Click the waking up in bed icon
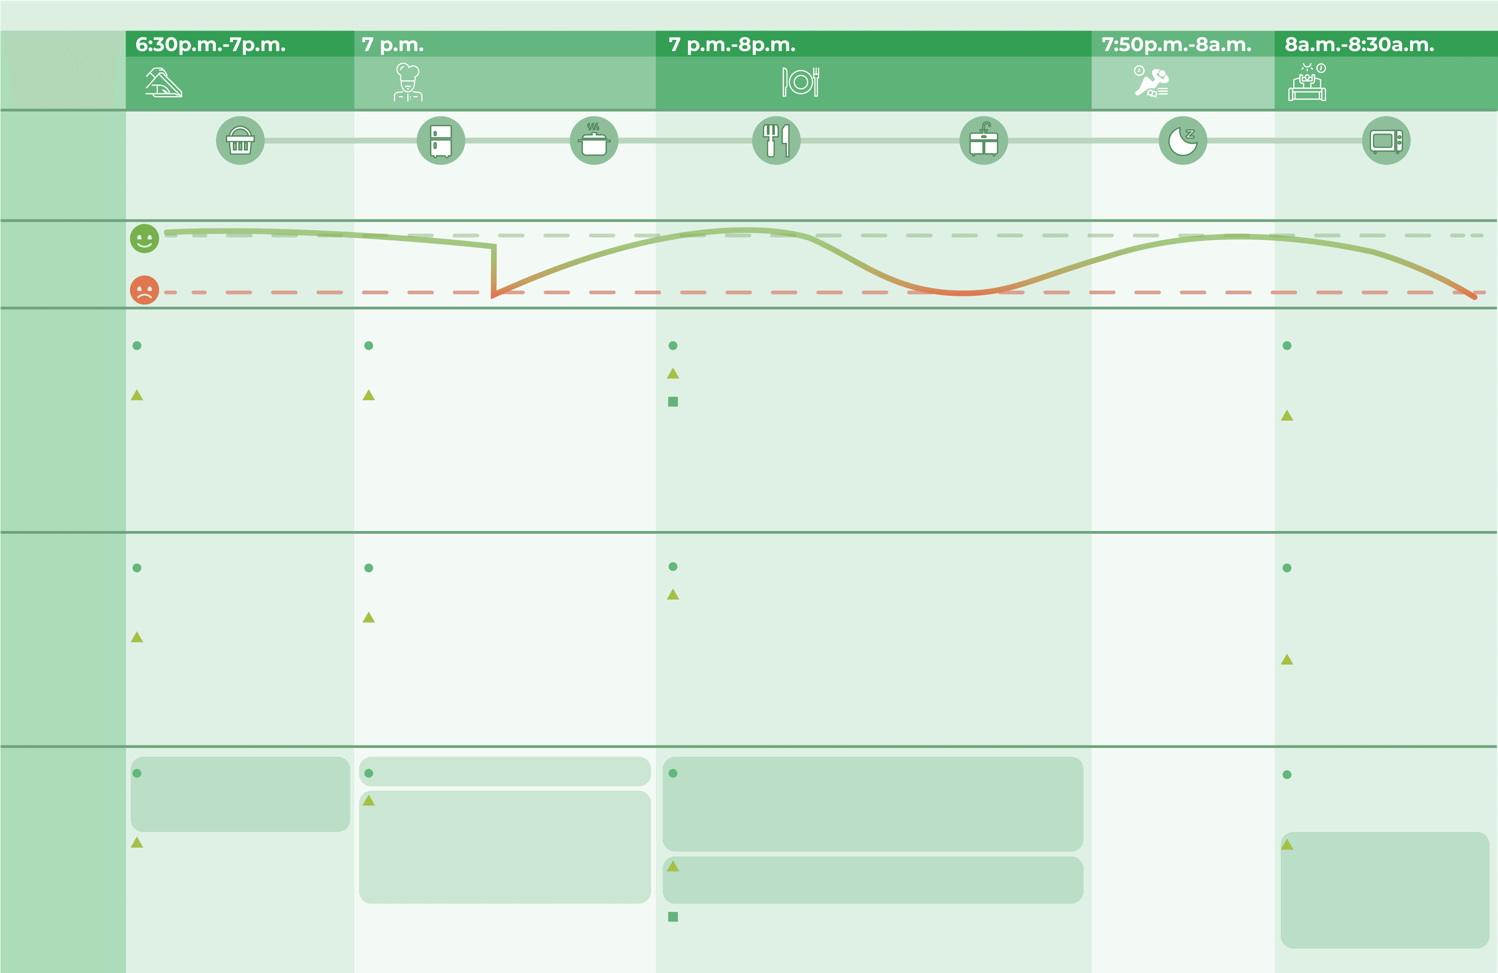 (x=1307, y=82)
